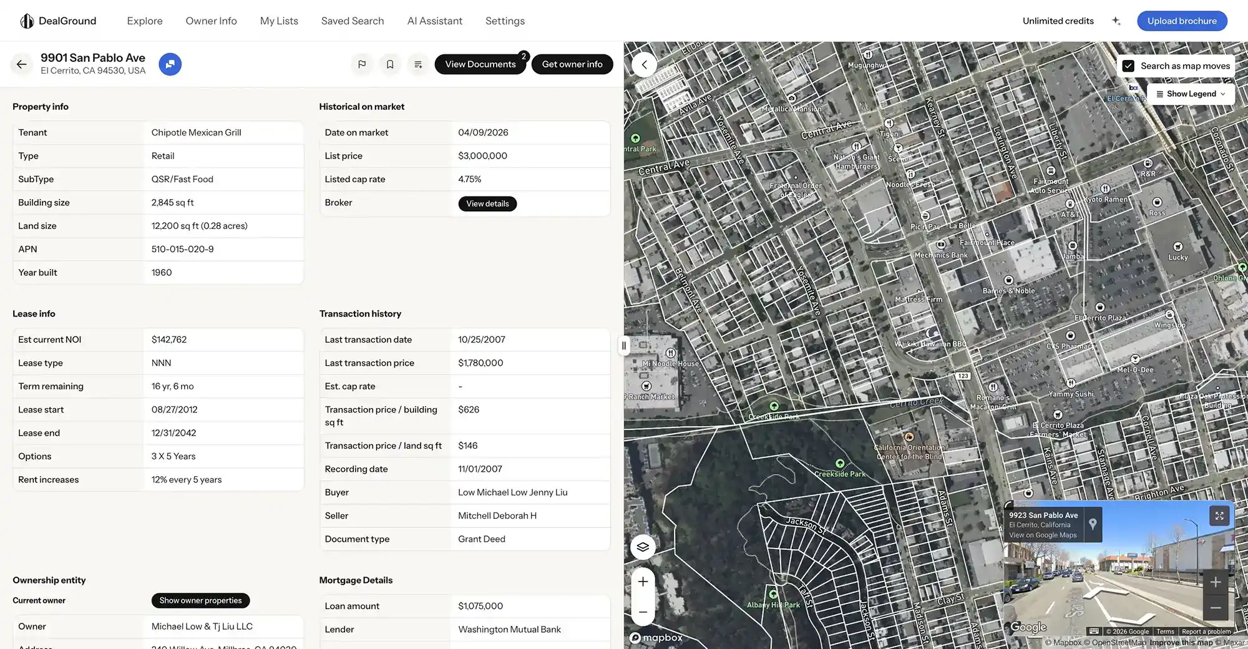
Task: Click the sparkle AI icon beside Unlimited credits
Action: pyautogui.click(x=1116, y=21)
